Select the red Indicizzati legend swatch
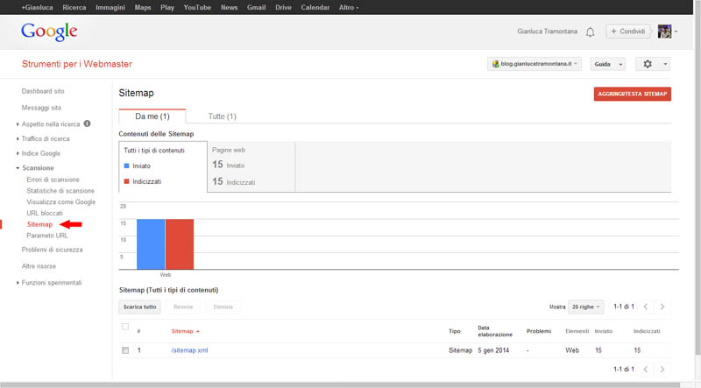 point(126,181)
